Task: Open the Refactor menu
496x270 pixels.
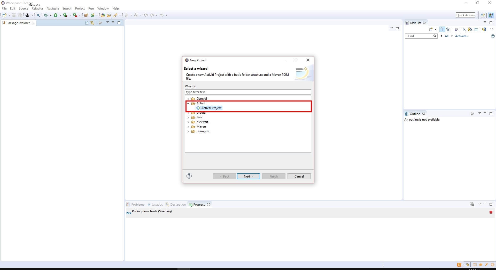Action: pyautogui.click(x=37, y=9)
